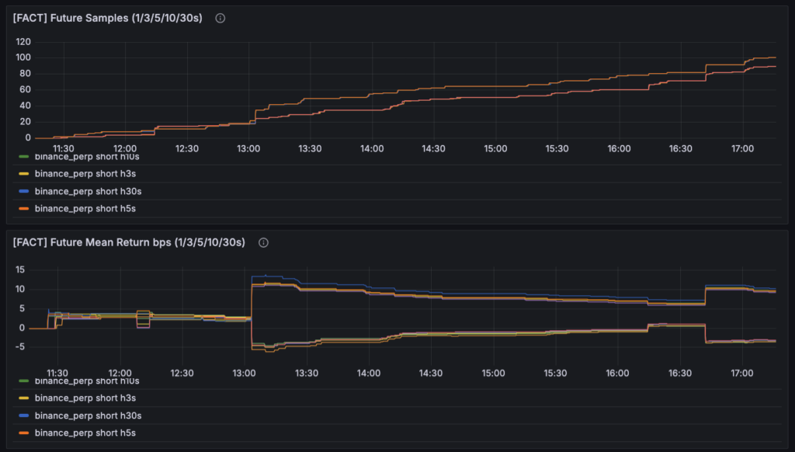Click the 13:00 time label on Future Samples chart

pyautogui.click(x=248, y=148)
